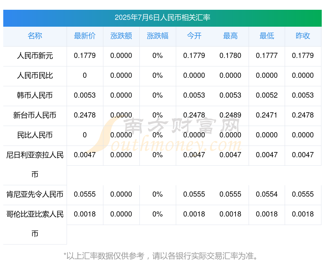Screen dimensions: 325x266
Task: Click 最低 0.0052 in 韩币人民币 row
Action: pos(267,95)
